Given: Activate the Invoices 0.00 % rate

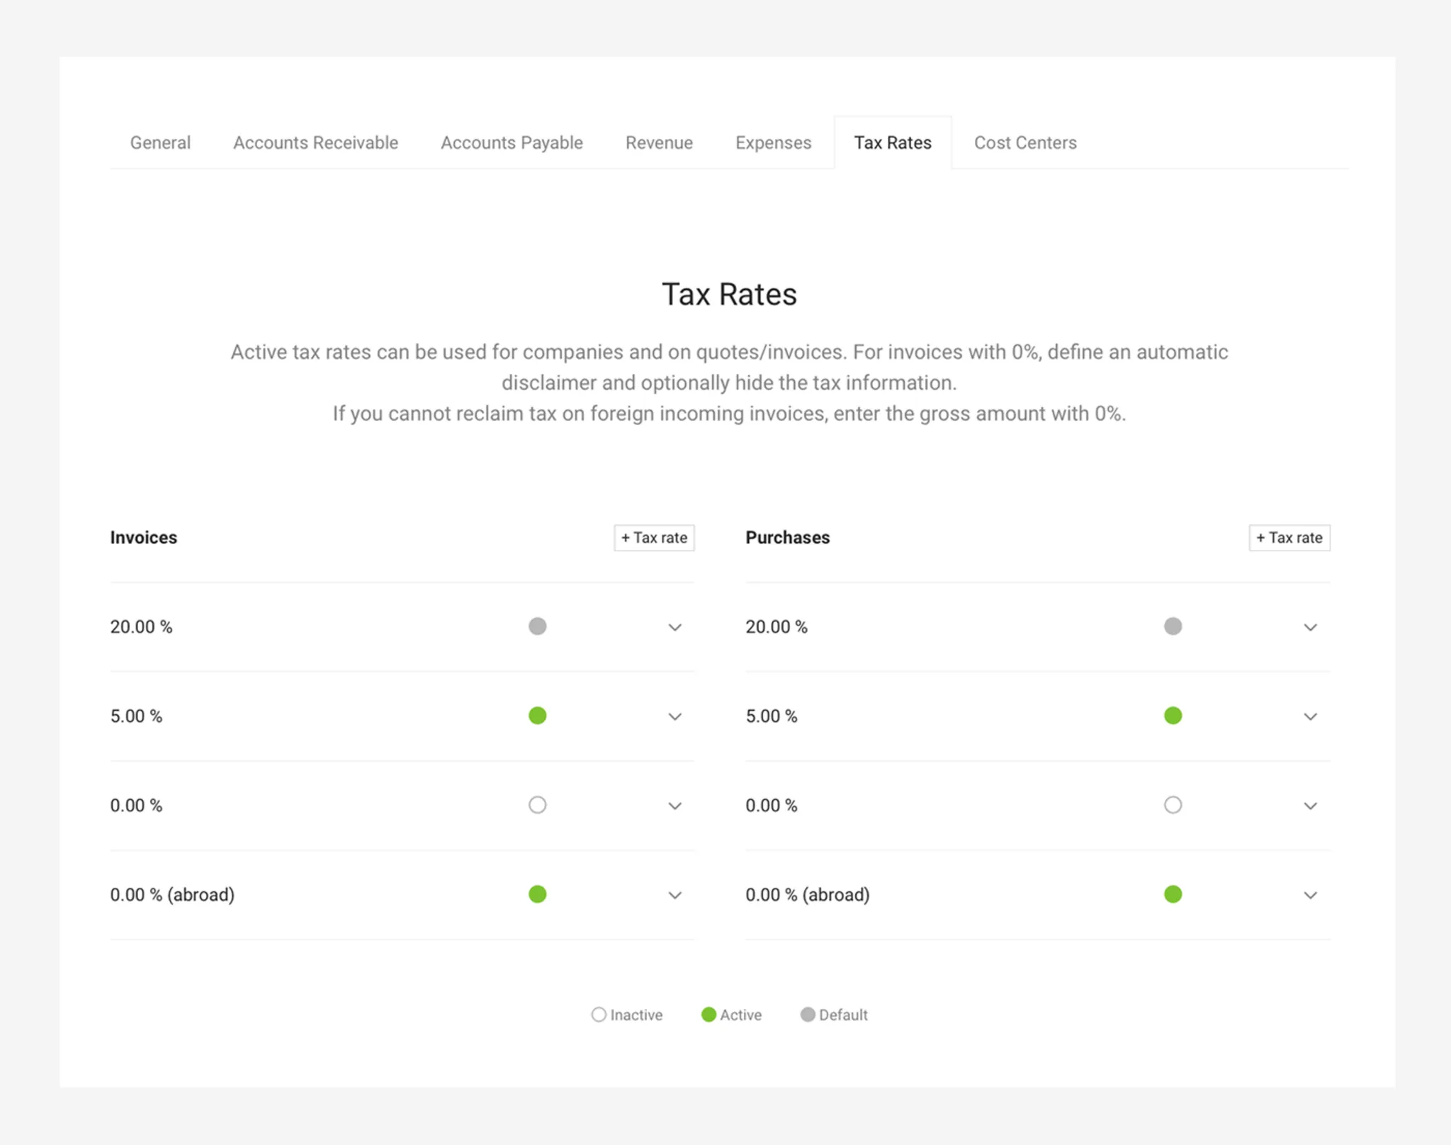Looking at the screenshot, I should click(538, 805).
